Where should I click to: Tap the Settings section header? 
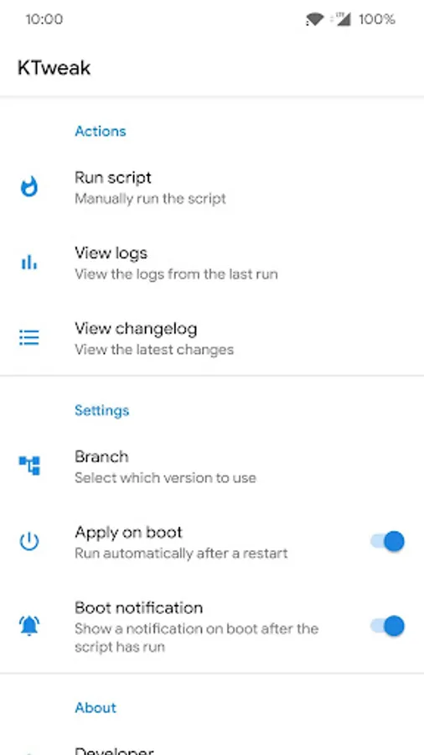[x=102, y=410]
